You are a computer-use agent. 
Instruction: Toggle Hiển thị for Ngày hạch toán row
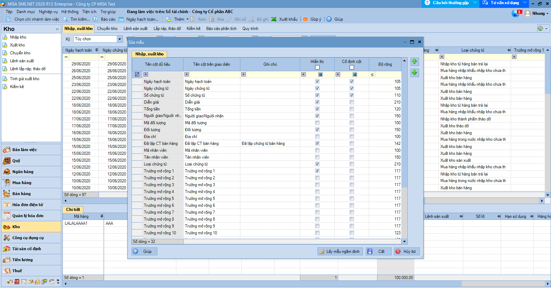pos(317,82)
